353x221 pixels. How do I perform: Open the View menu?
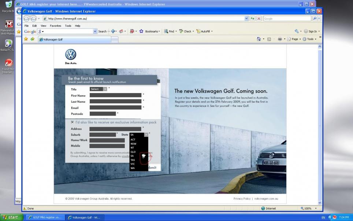[x=43, y=26]
